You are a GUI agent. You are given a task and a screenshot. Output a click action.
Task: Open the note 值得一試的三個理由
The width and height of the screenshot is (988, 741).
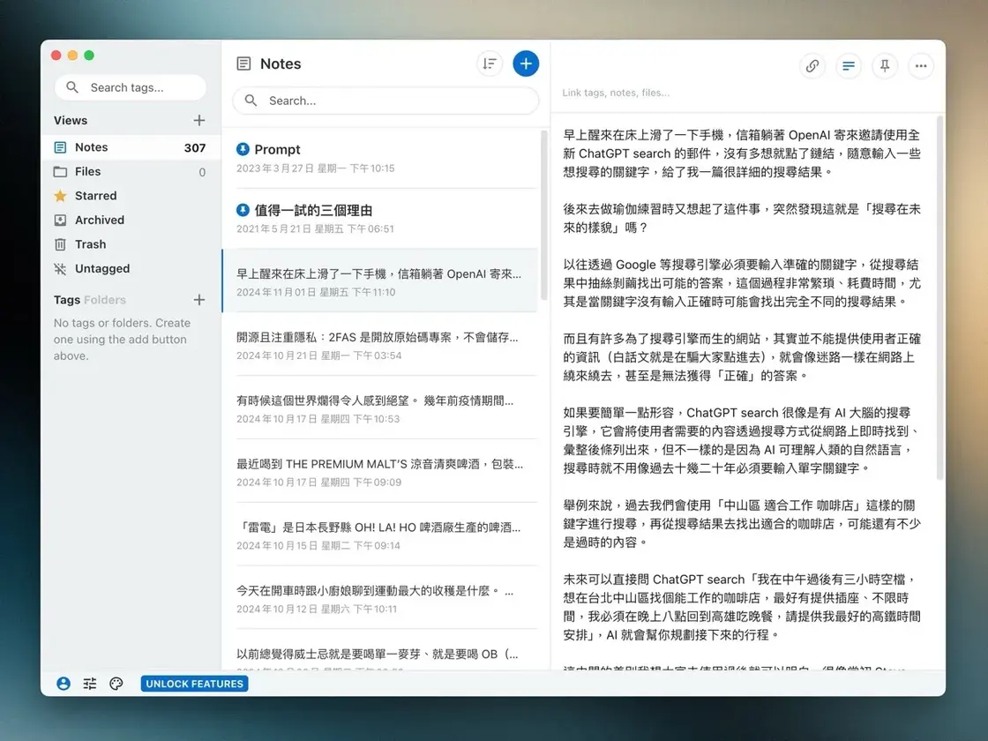[x=380, y=219]
